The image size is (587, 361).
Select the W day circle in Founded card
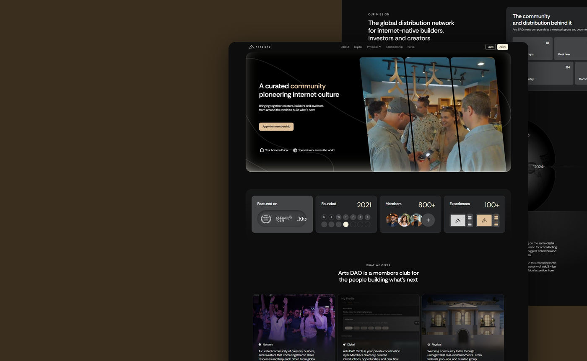[x=338, y=217]
